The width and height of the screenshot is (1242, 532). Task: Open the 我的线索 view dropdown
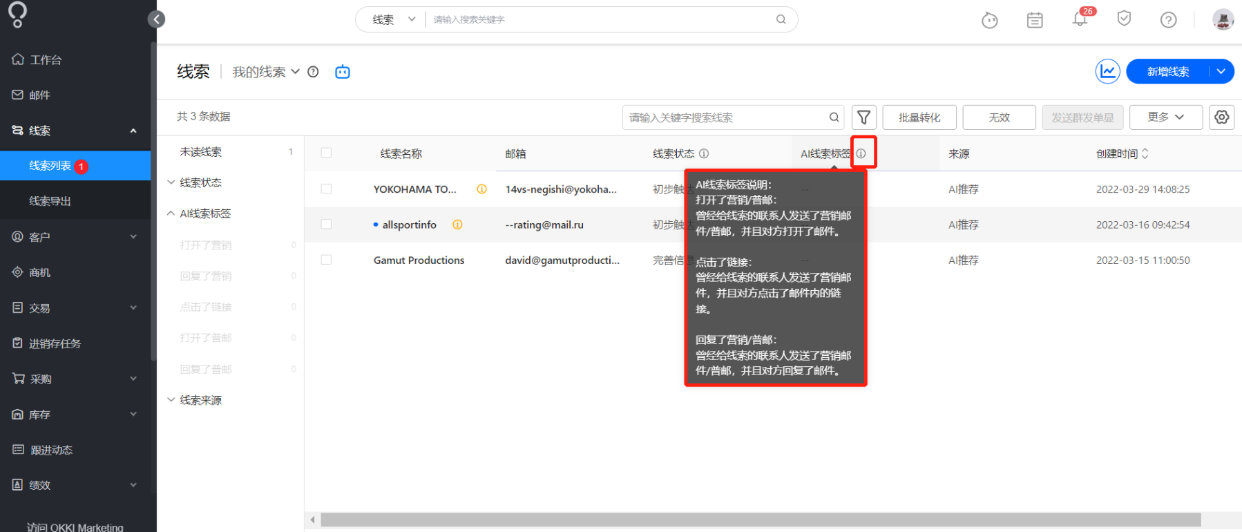point(266,72)
